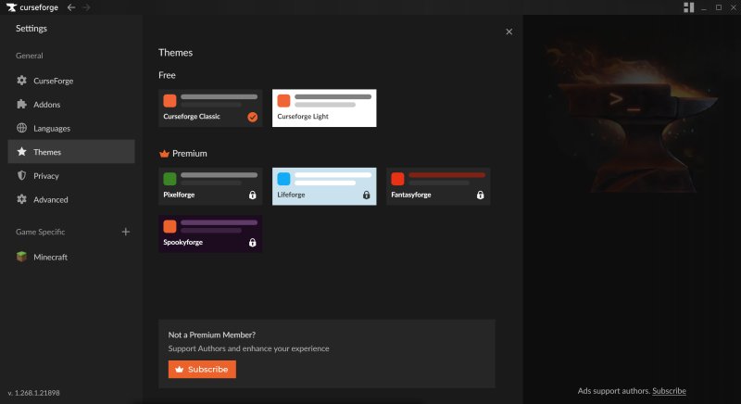The image size is (741, 404).
Task: Choose the Lifeforge premium theme
Action: pos(324,186)
